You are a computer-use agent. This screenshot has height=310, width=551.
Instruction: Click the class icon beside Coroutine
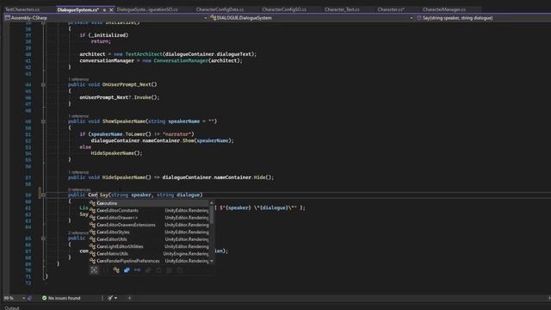(x=92, y=203)
